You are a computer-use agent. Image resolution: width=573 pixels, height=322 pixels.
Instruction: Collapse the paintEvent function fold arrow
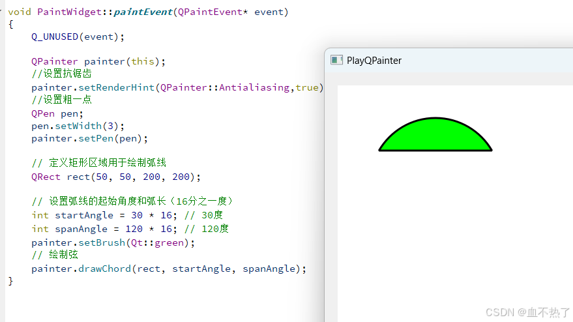click(x=1, y=11)
